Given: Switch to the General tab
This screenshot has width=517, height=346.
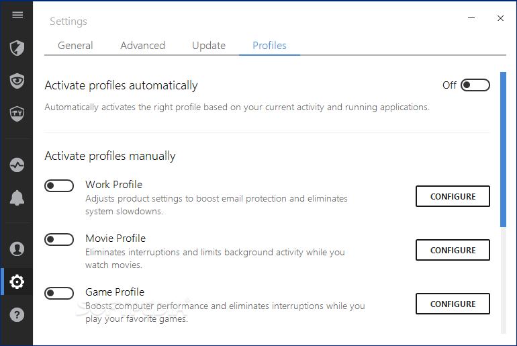Looking at the screenshot, I should [x=75, y=46].
